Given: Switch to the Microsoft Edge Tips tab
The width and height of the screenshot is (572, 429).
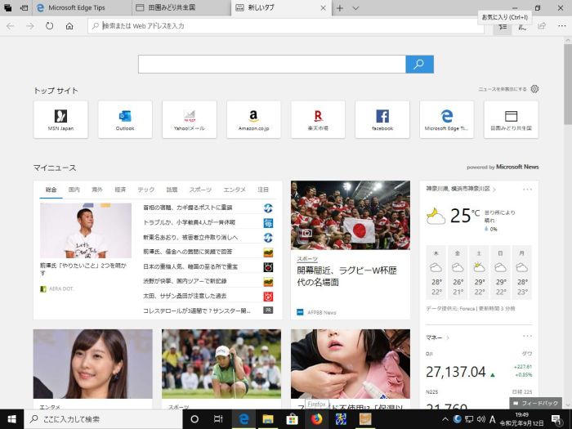Looking at the screenshot, I should [x=82, y=8].
